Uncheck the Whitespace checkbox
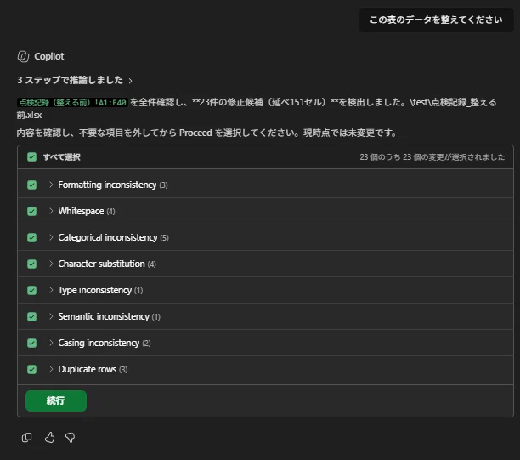This screenshot has height=460, width=520. click(x=31, y=211)
